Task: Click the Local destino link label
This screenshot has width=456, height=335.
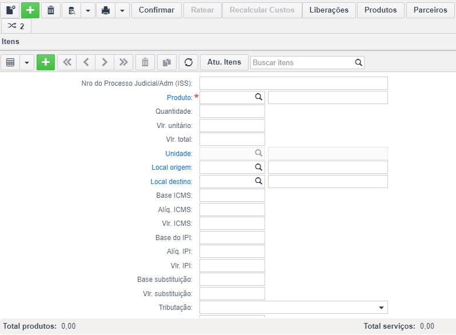Action: (171, 182)
